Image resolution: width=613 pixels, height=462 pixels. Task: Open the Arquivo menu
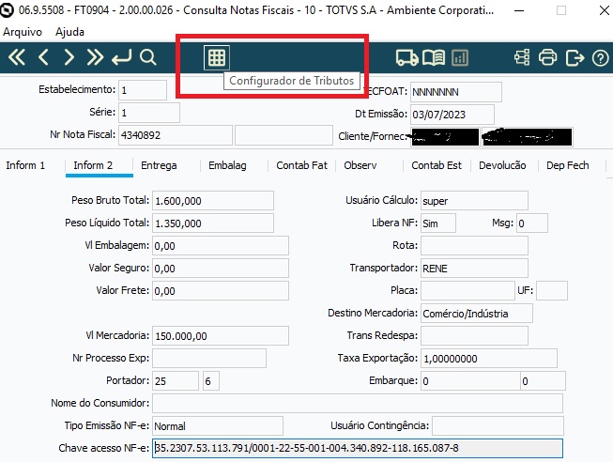[x=23, y=32]
